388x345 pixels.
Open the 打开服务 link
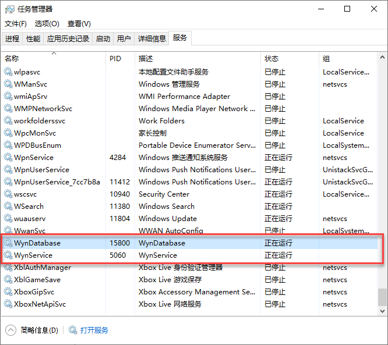tap(94, 330)
